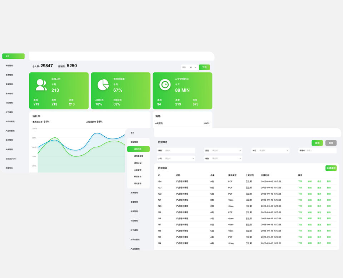Go to 数据导出 in the sidebar
This screenshot has width=343, height=278.
pyautogui.click(x=9, y=168)
